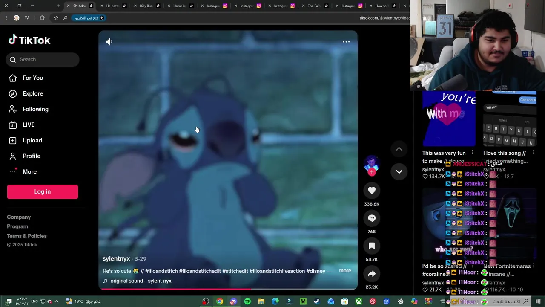Like the video with the heart icon

coord(372,191)
